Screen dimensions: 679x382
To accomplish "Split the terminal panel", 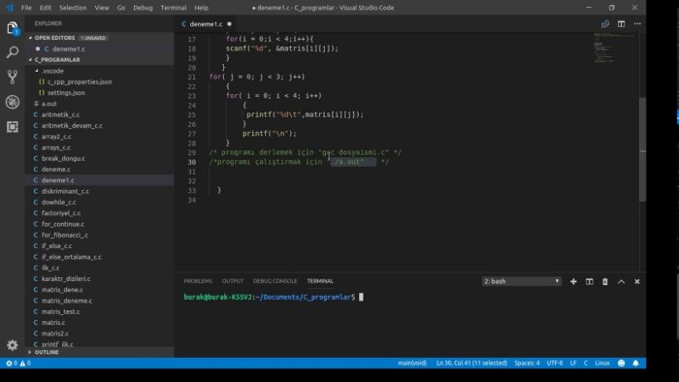I will pyautogui.click(x=590, y=281).
